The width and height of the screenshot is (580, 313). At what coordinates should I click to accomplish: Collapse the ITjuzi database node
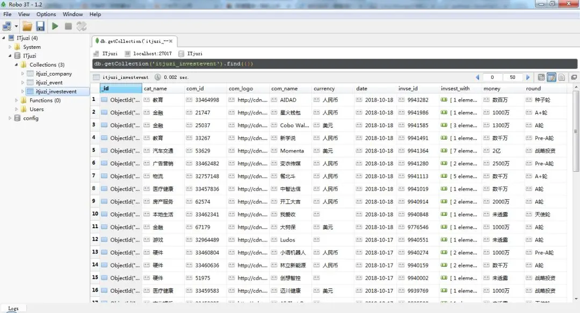[10, 56]
